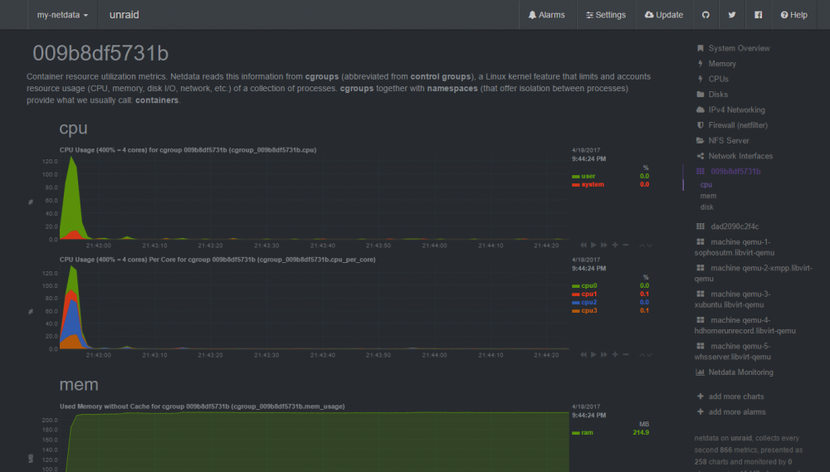Click add more charts link
Screen dimensions: 830x472
735,397
